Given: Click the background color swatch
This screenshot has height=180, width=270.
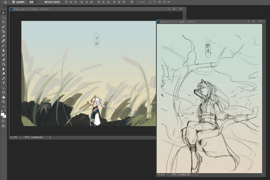Looking at the screenshot, I should click(x=5, y=117).
